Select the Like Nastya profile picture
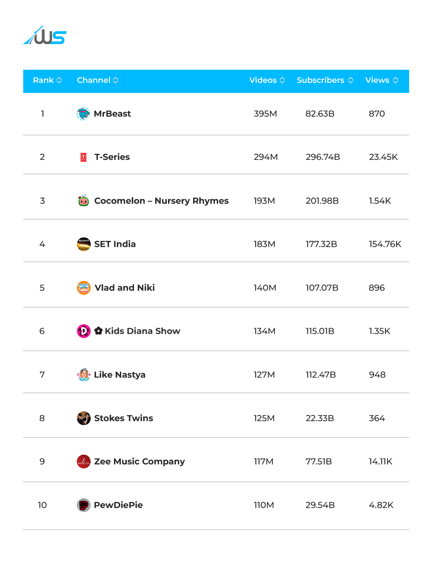Image resolution: width=432 pixels, height=577 pixels. (x=84, y=375)
